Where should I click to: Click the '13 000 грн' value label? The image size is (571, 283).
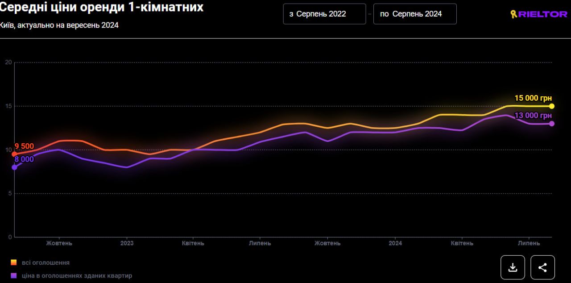tap(533, 116)
